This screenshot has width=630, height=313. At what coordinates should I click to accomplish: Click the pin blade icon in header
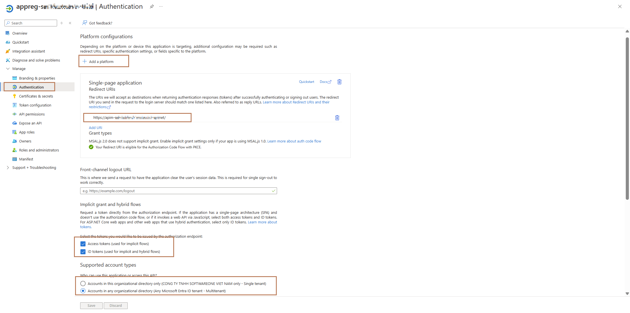point(152,6)
